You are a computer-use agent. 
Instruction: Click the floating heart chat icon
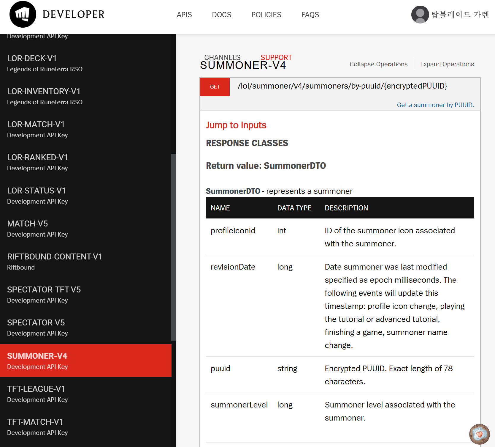(479, 434)
